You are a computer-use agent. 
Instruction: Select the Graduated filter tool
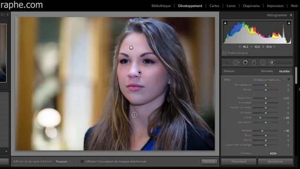[x=254, y=62]
